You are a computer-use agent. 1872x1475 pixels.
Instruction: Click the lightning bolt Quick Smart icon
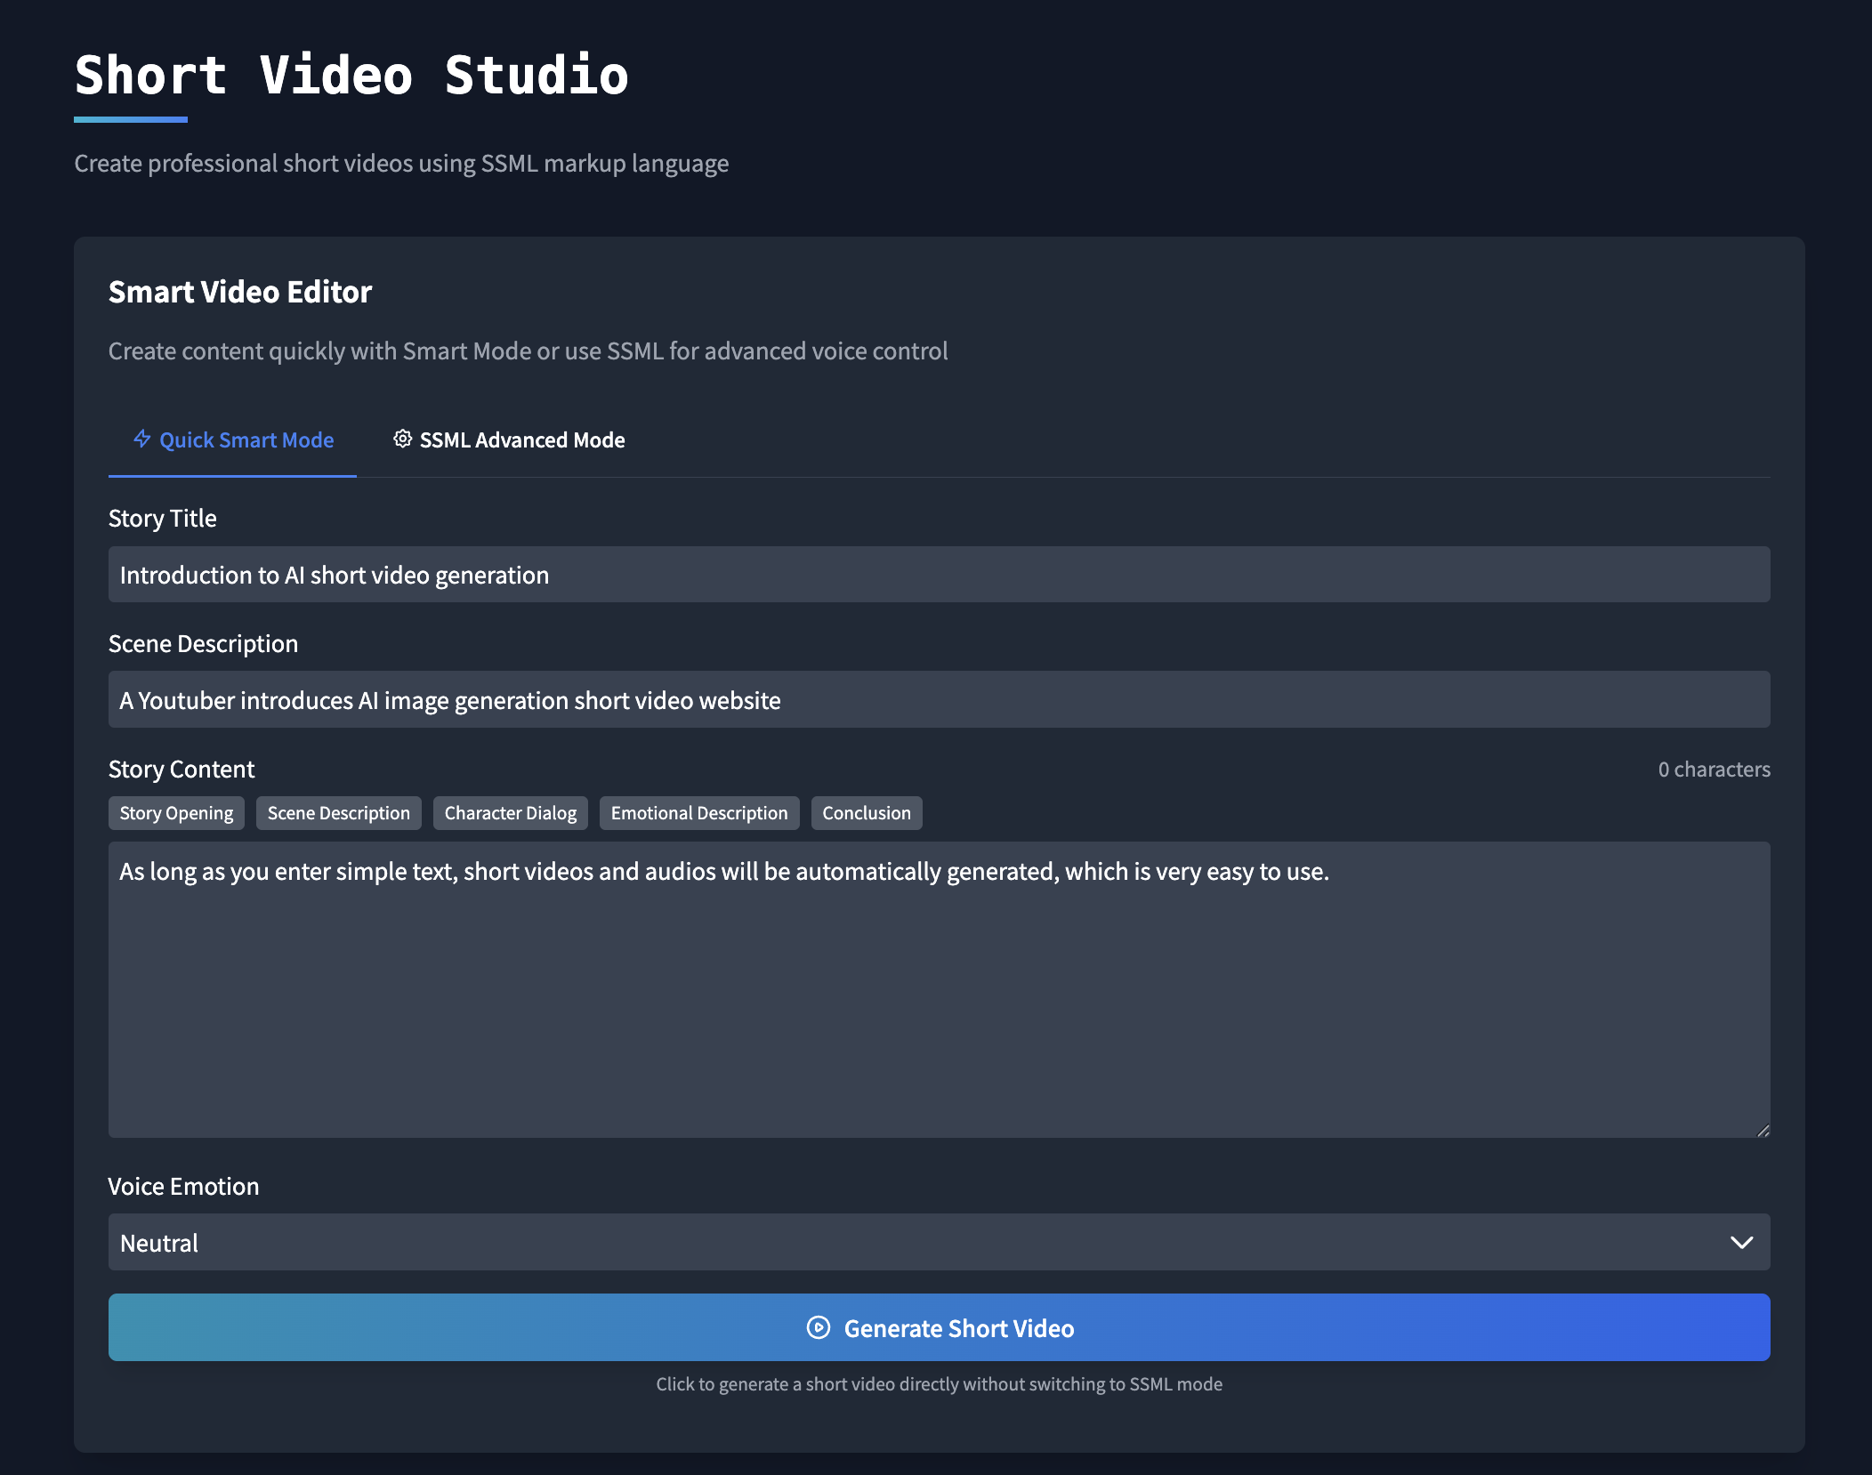coord(141,439)
